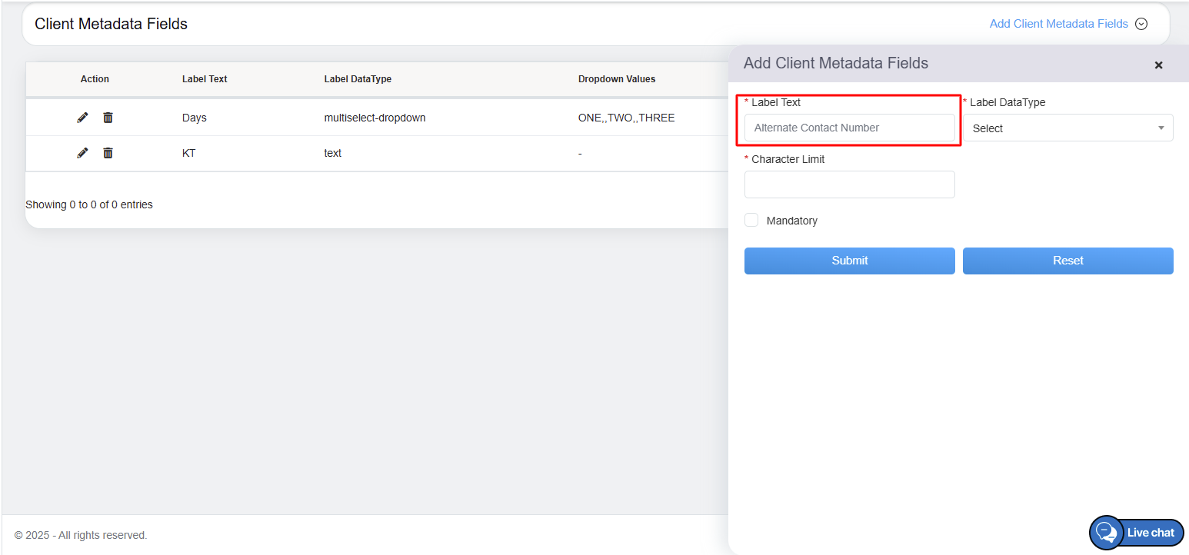The image size is (1189, 555).
Task: Select the ONE,,TWO,,THREE dropdown values cell
Action: 626,118
